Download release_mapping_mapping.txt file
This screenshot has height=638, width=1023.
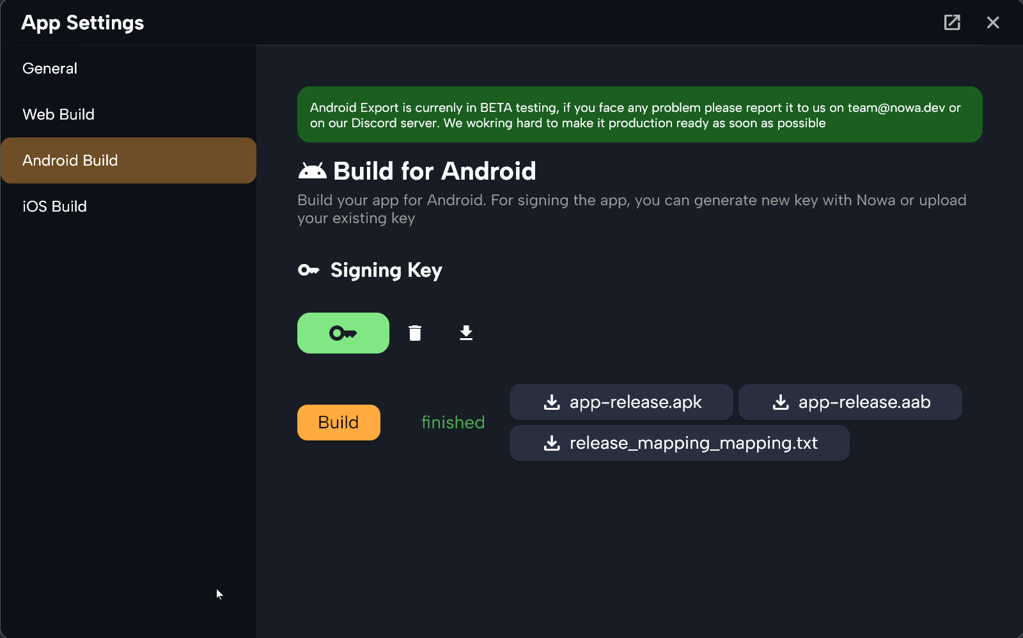coord(680,443)
